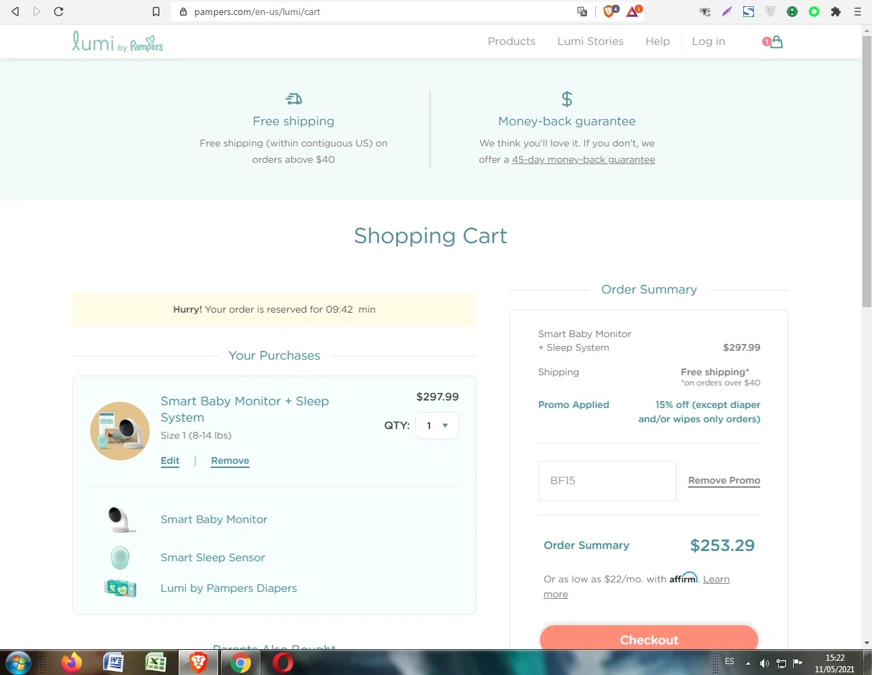Image resolution: width=872 pixels, height=675 pixels.
Task: Click the bookmark icon beside address bar
Action: (x=156, y=12)
